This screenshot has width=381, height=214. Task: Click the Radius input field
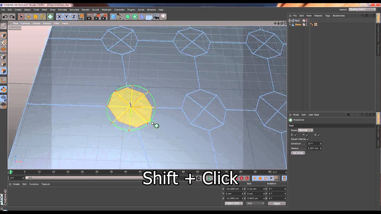313,148
